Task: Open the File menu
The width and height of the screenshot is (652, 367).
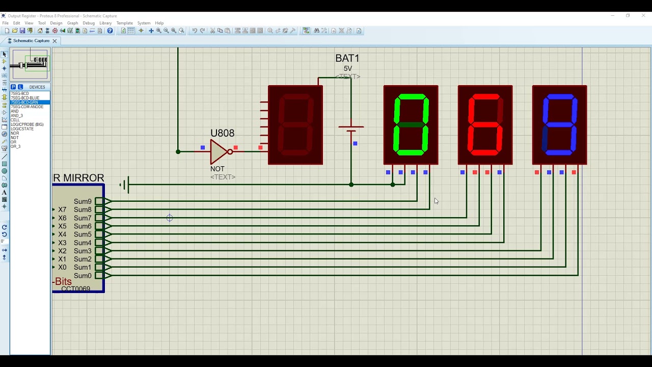Action: click(5, 23)
